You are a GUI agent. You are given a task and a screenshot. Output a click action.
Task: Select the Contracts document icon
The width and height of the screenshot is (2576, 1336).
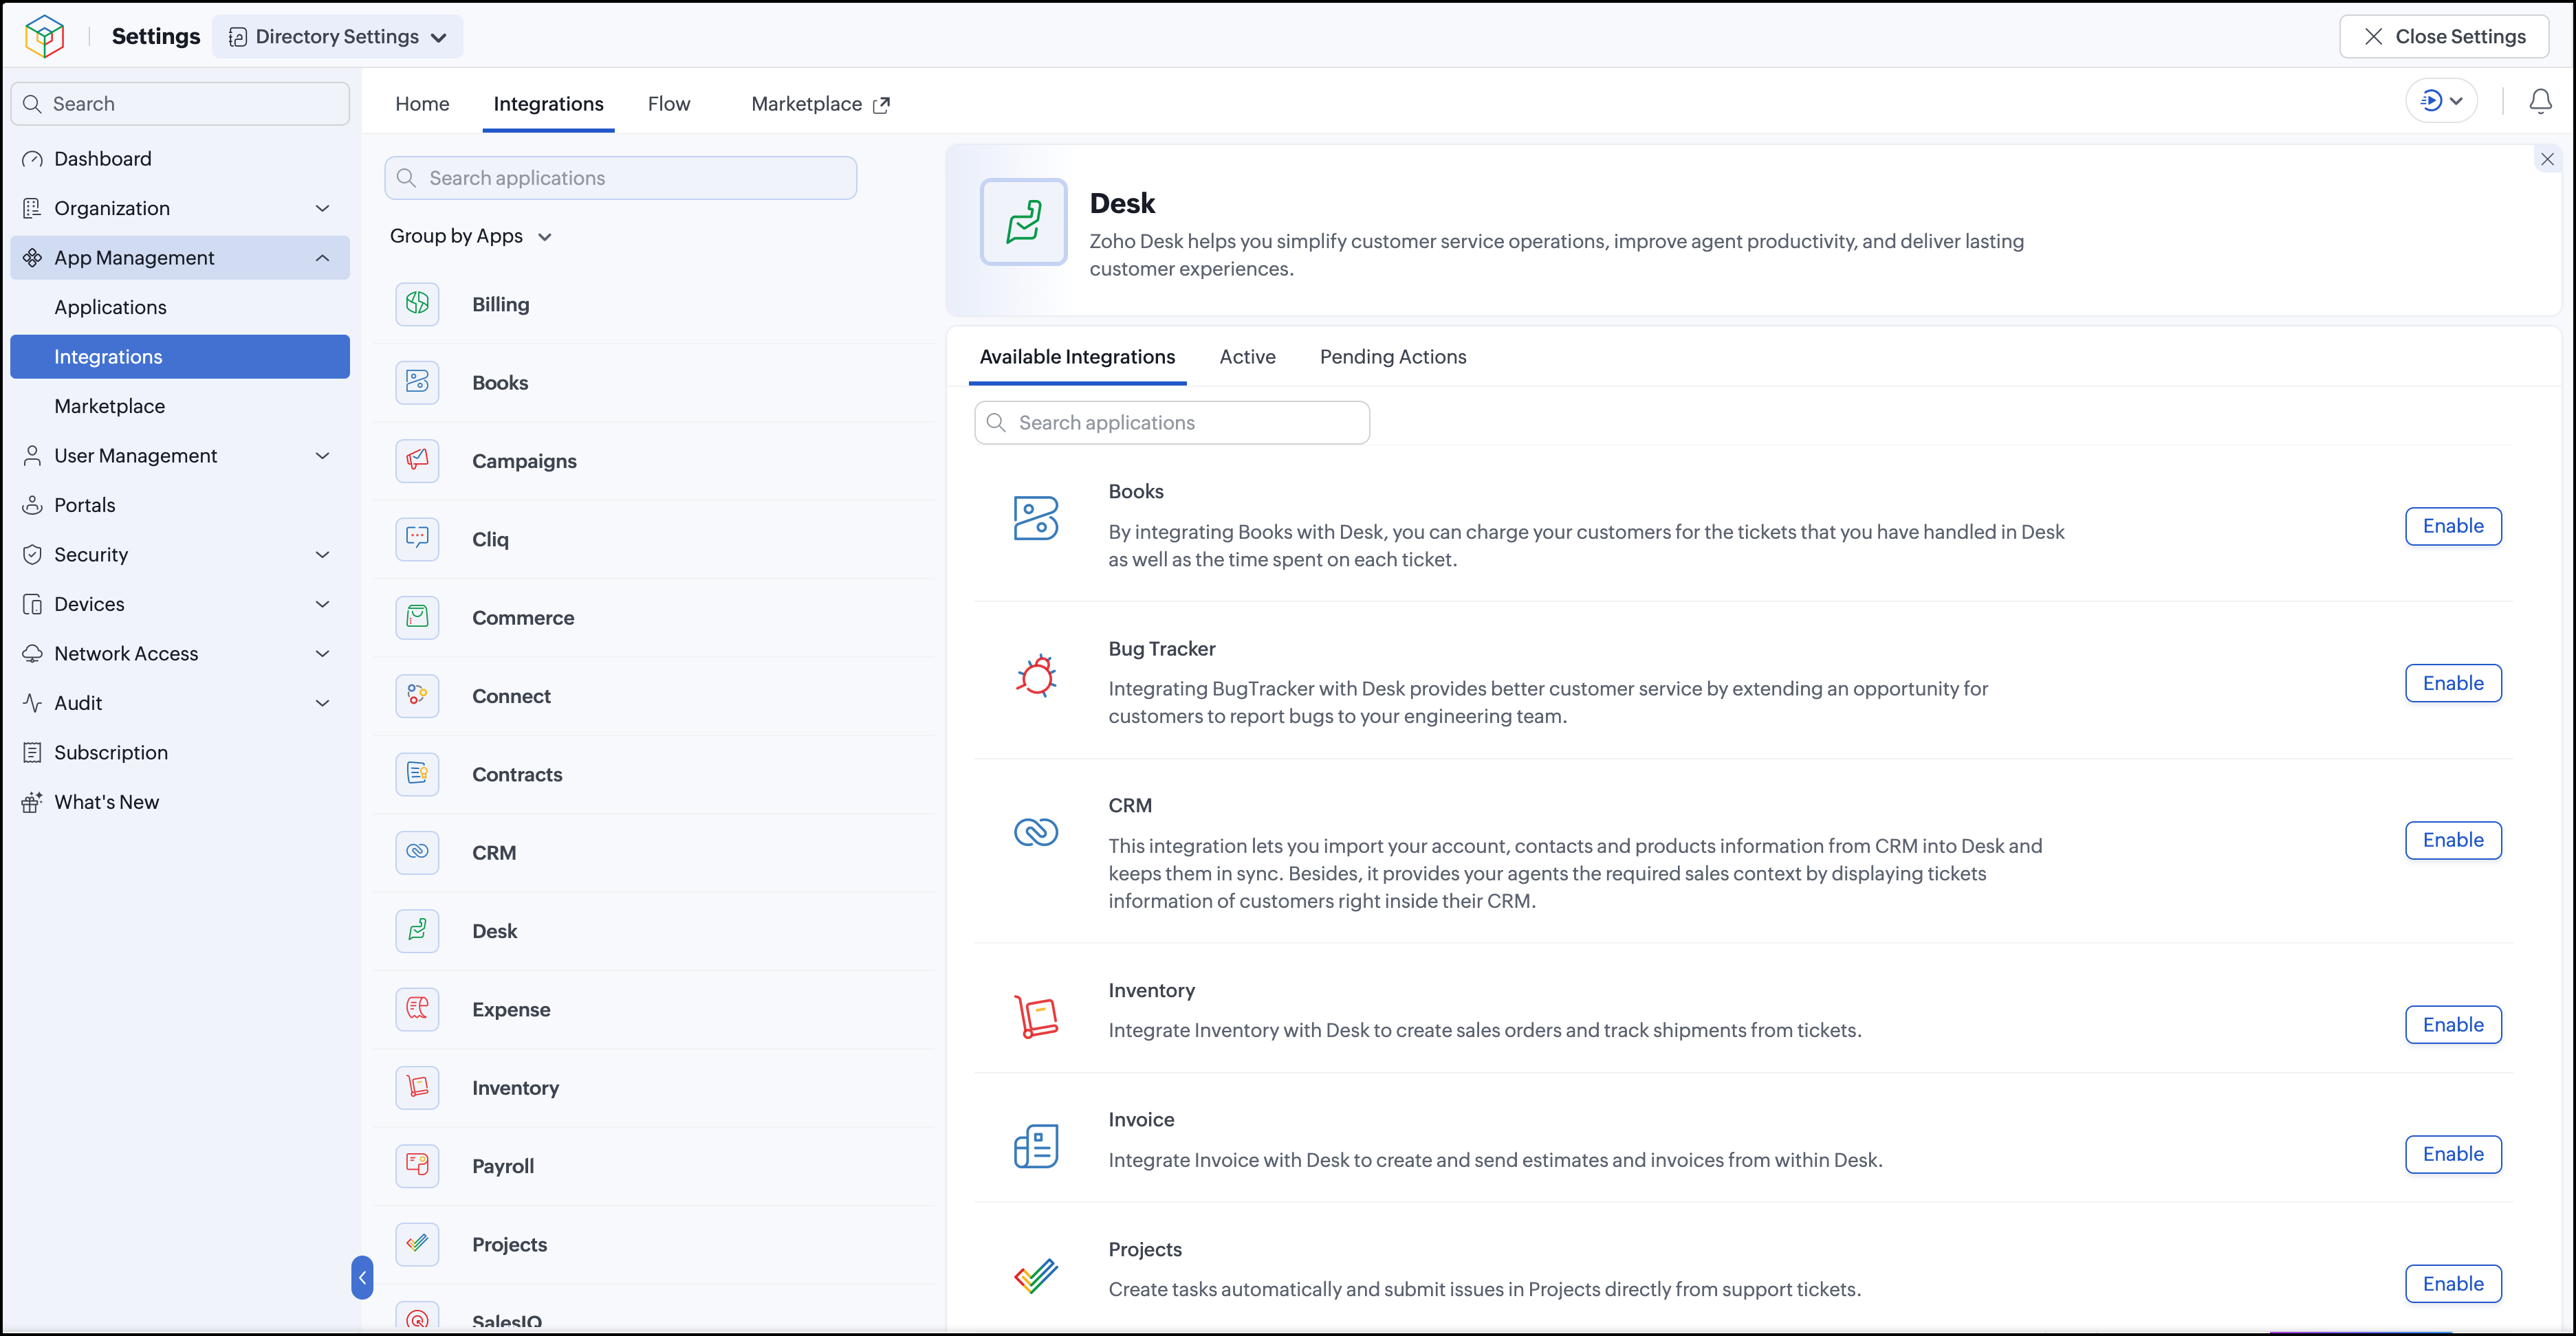tap(417, 775)
